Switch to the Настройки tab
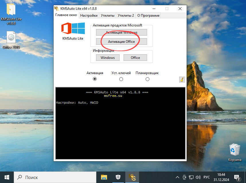246x183 pixels. point(89,15)
